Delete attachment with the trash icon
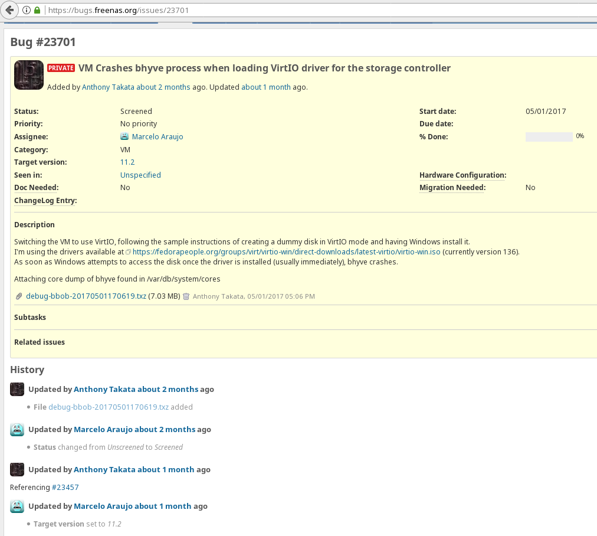Viewport: 597px width, 536px height. click(186, 296)
